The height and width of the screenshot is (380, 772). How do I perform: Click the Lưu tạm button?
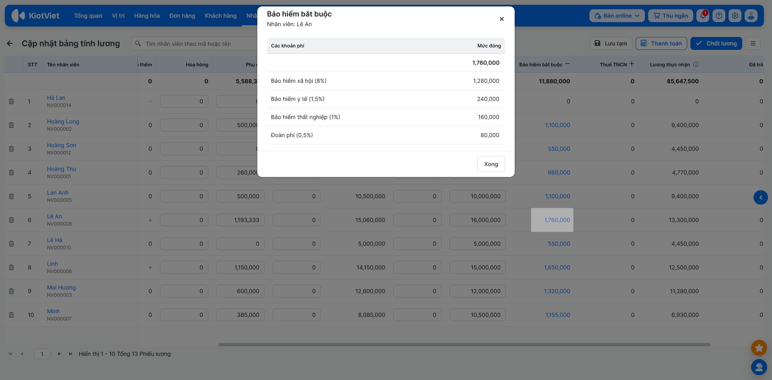click(x=611, y=43)
